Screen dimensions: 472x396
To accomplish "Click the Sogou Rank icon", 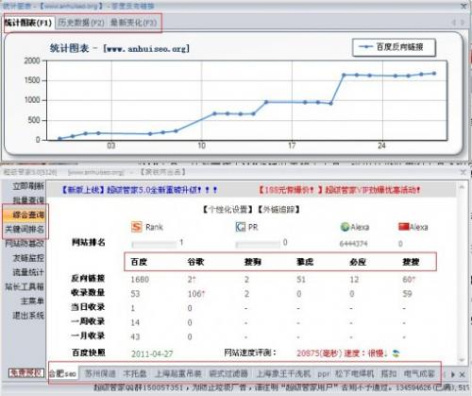I will point(137,227).
